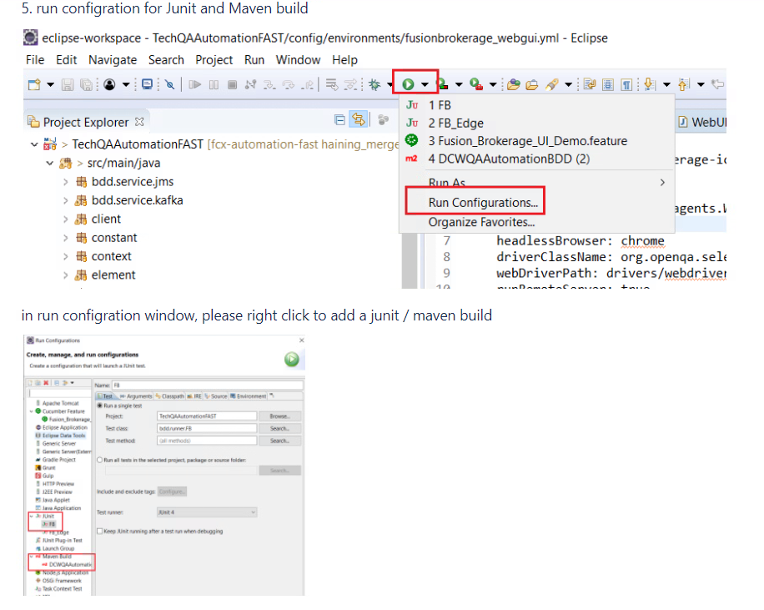Screen dimensions: 764x610
Task: Open the Navigate menu
Action: [113, 60]
